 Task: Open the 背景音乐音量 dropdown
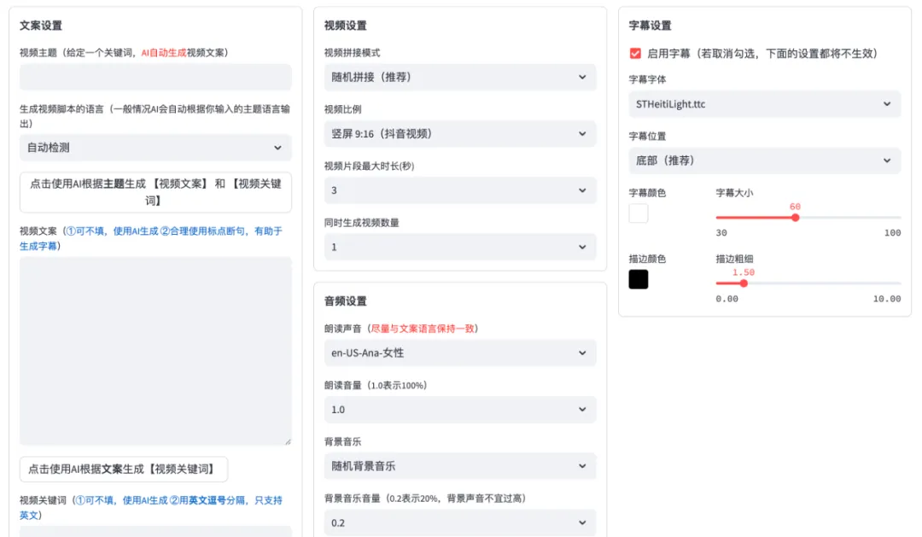tap(459, 522)
